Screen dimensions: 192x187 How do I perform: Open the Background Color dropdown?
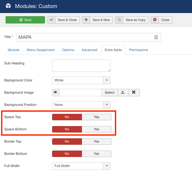tap(107, 80)
